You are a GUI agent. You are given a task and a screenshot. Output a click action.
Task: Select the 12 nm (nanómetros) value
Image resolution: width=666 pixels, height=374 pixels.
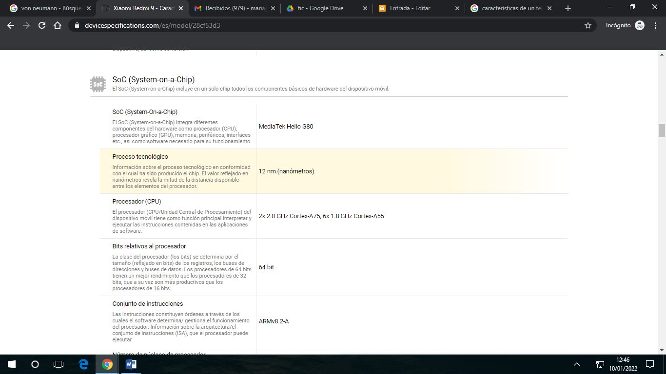click(x=286, y=171)
